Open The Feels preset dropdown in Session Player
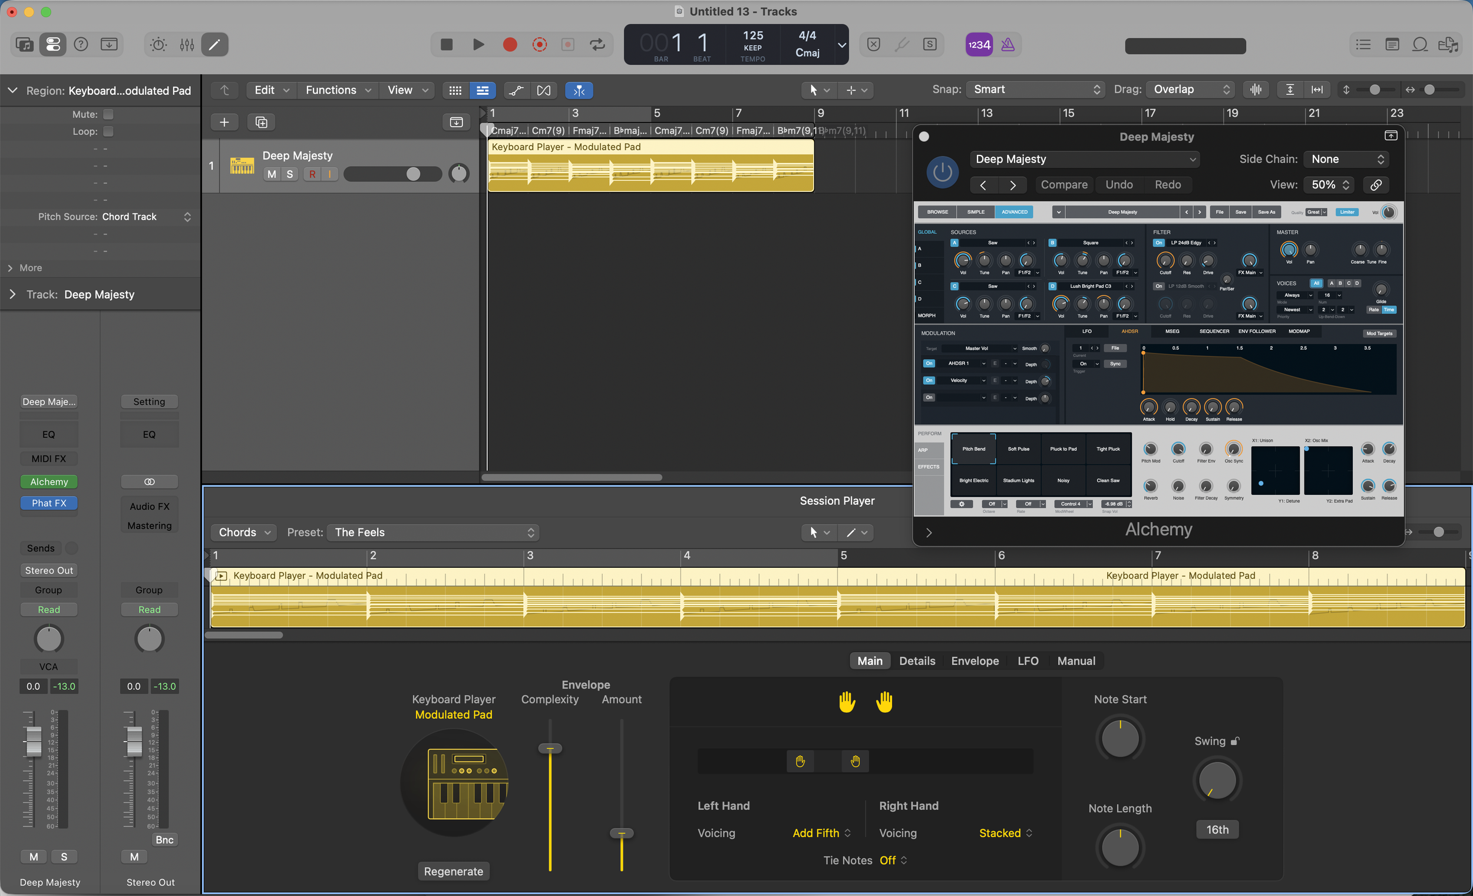This screenshot has height=896, width=1473. (432, 532)
